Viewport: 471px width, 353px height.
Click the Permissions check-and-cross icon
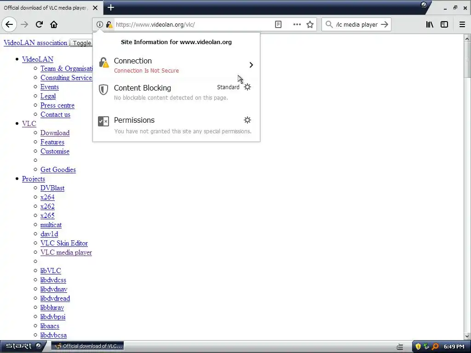coord(103,121)
